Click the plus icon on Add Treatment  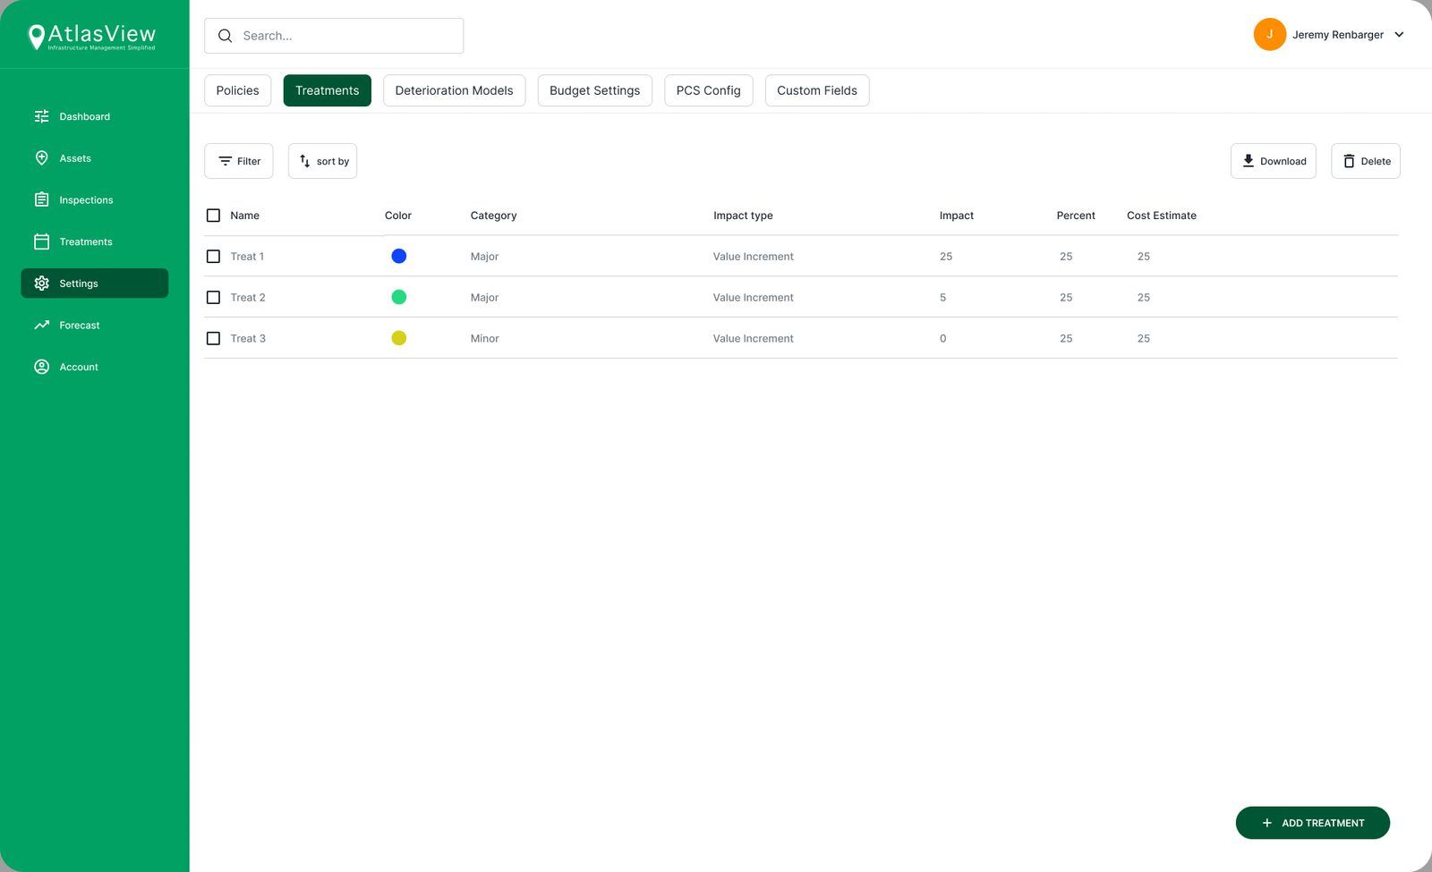pyautogui.click(x=1266, y=823)
